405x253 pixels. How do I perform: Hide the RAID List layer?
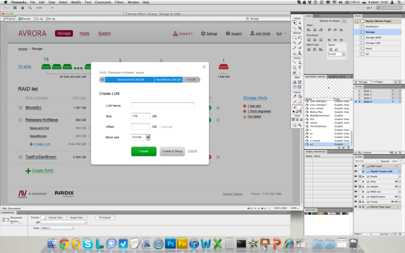coord(356,192)
